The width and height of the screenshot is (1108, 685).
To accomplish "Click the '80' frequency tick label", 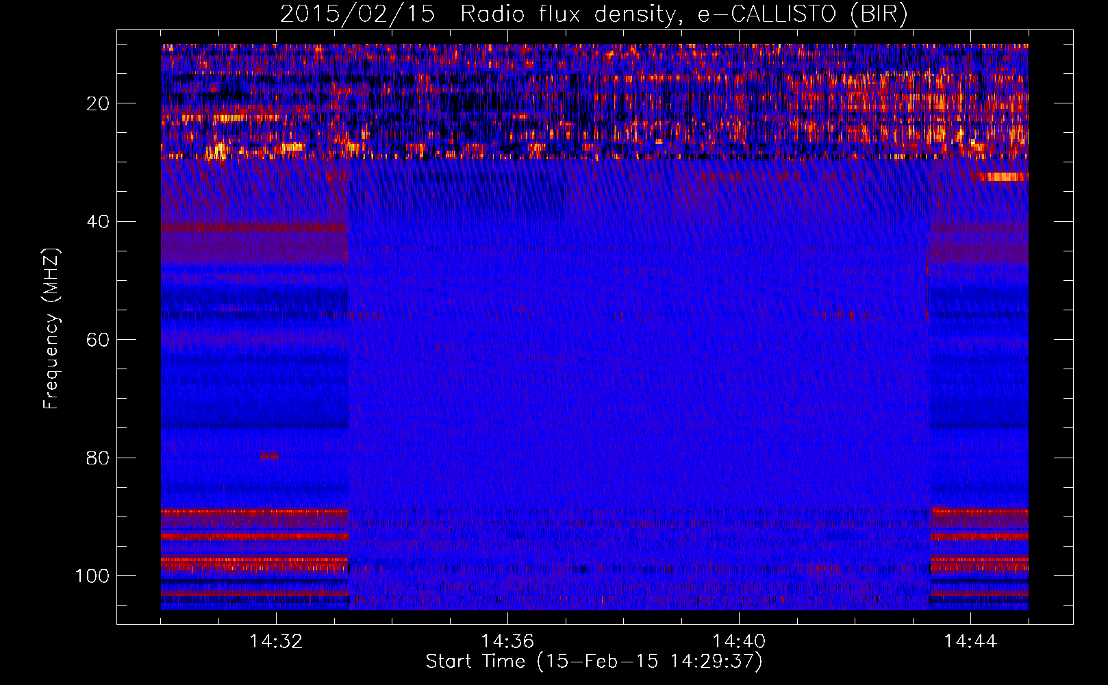I will tap(98, 458).
